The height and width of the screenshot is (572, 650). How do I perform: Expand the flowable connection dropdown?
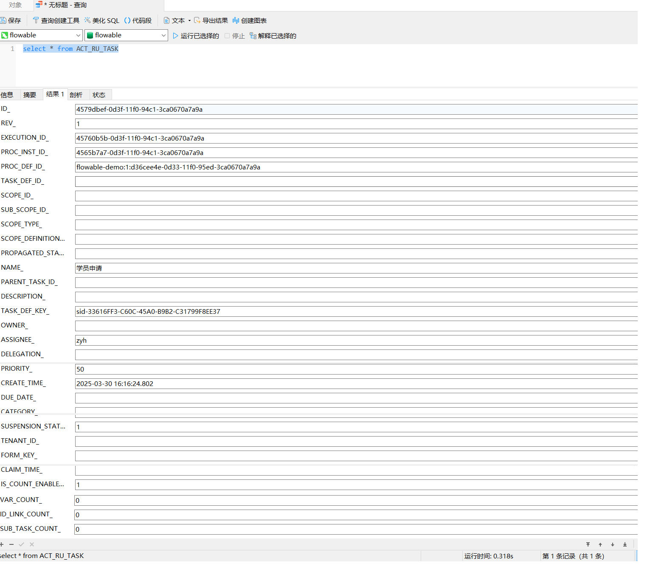click(x=78, y=35)
